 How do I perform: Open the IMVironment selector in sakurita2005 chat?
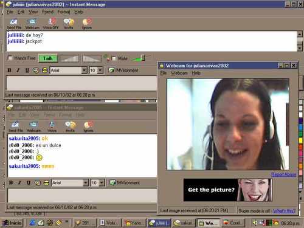[x=125, y=183]
